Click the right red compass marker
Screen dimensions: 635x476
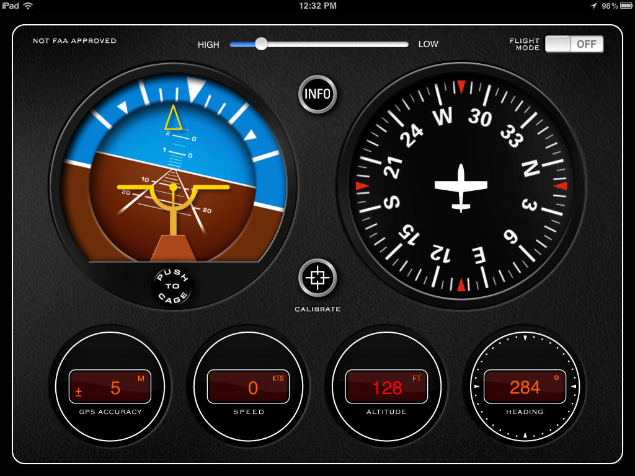point(561,185)
